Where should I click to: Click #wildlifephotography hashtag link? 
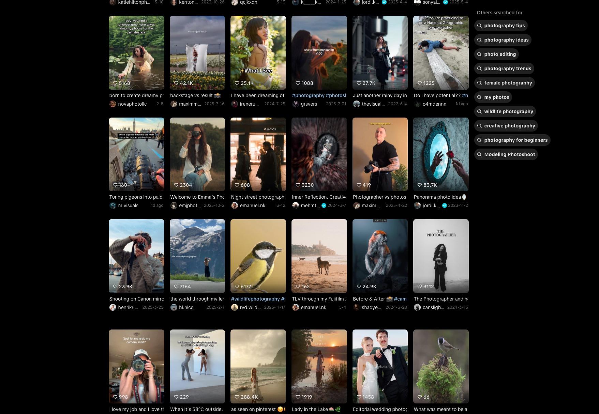[255, 299]
